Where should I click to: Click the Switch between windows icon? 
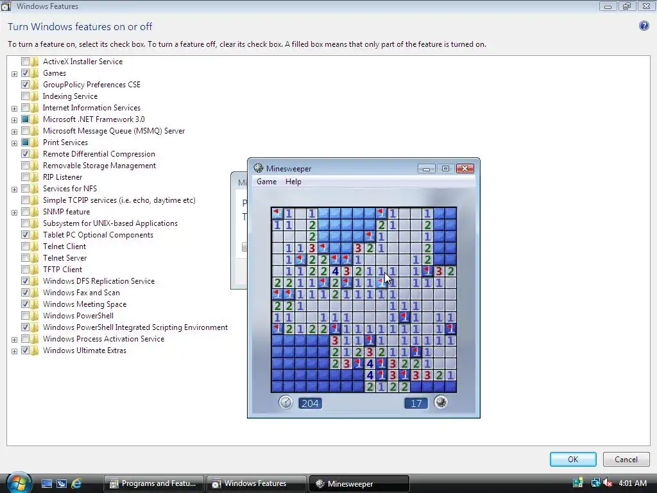coord(62,483)
